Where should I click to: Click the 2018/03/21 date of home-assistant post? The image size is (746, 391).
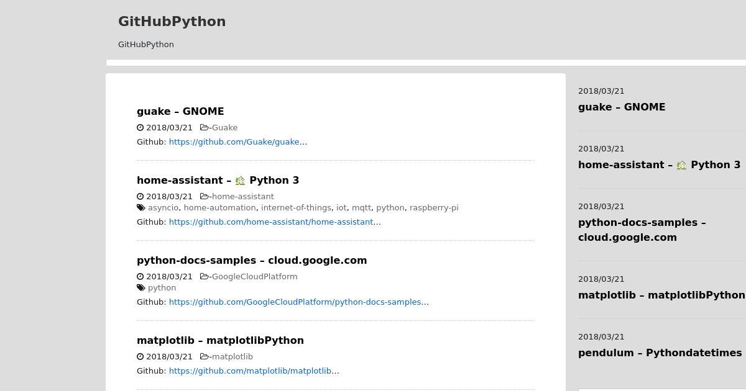(169, 197)
